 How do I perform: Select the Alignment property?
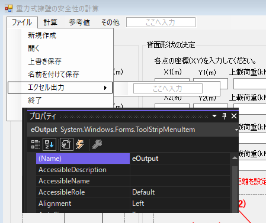(x=83, y=203)
